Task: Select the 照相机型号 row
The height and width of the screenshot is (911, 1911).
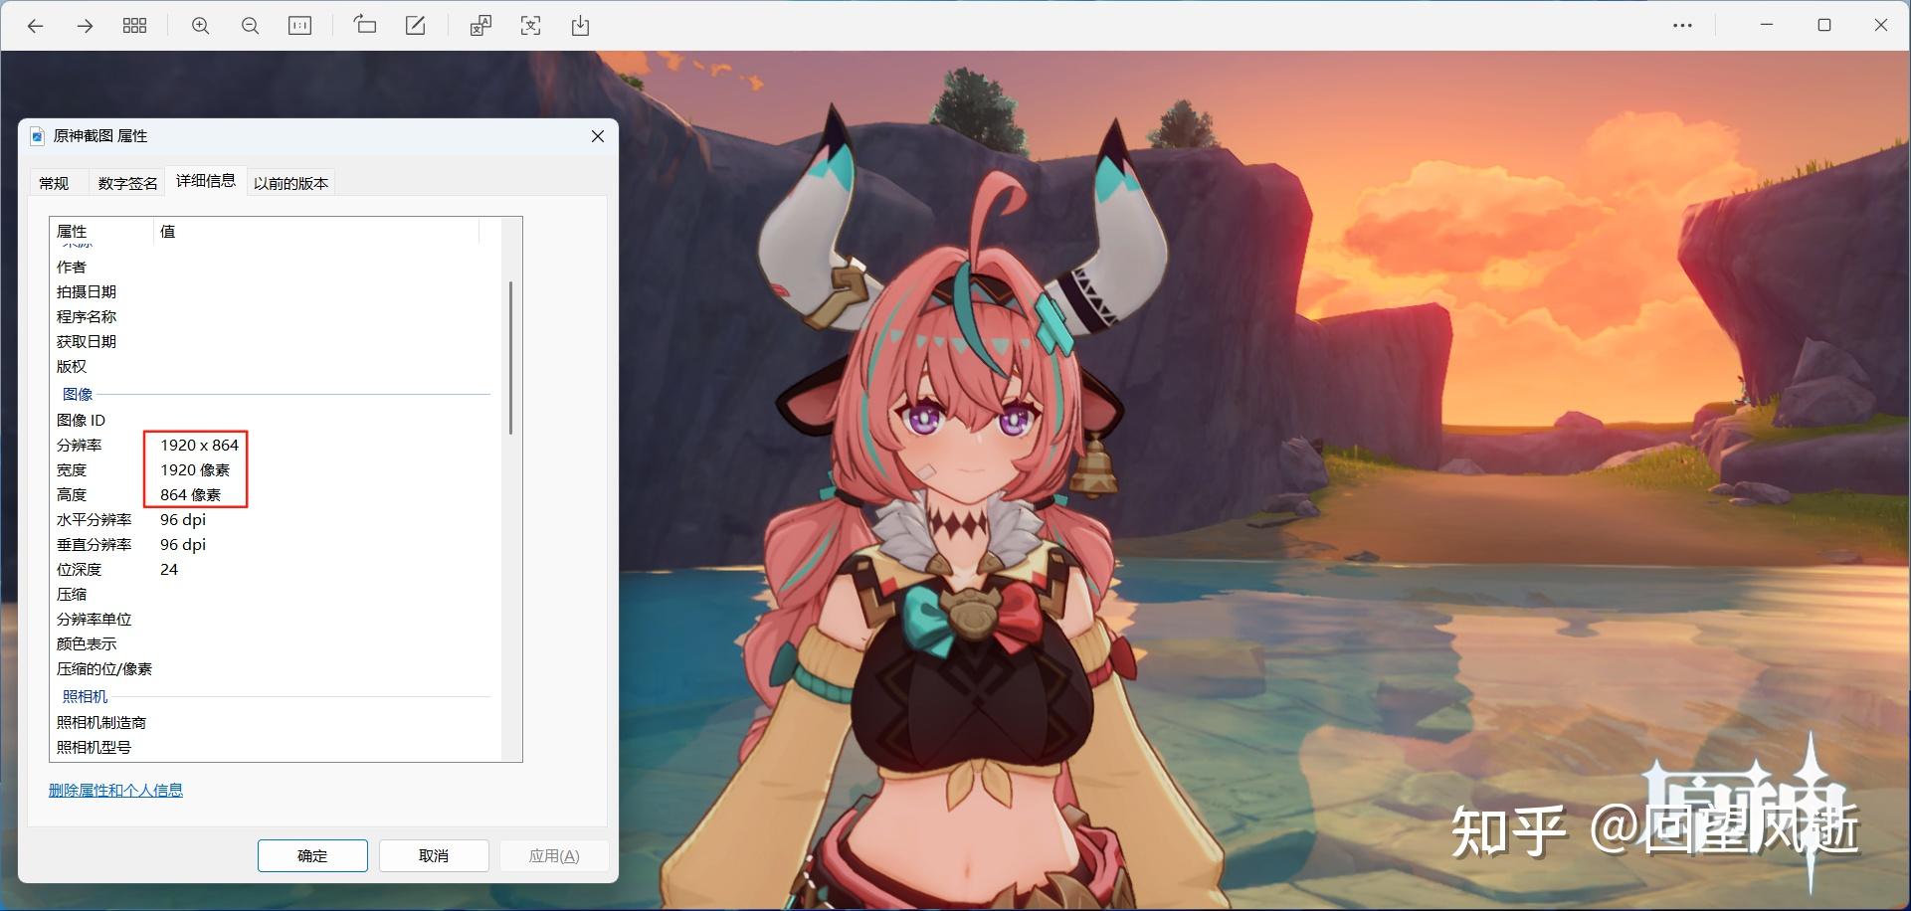Action: [276, 747]
